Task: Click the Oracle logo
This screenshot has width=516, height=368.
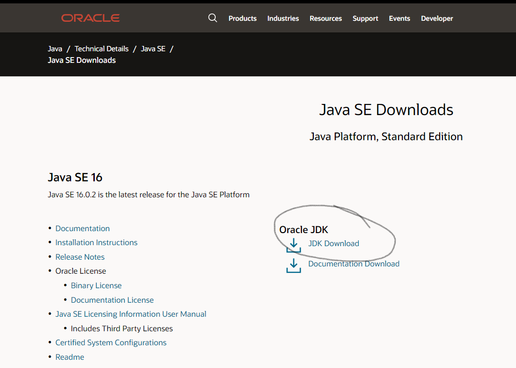Action: point(90,18)
